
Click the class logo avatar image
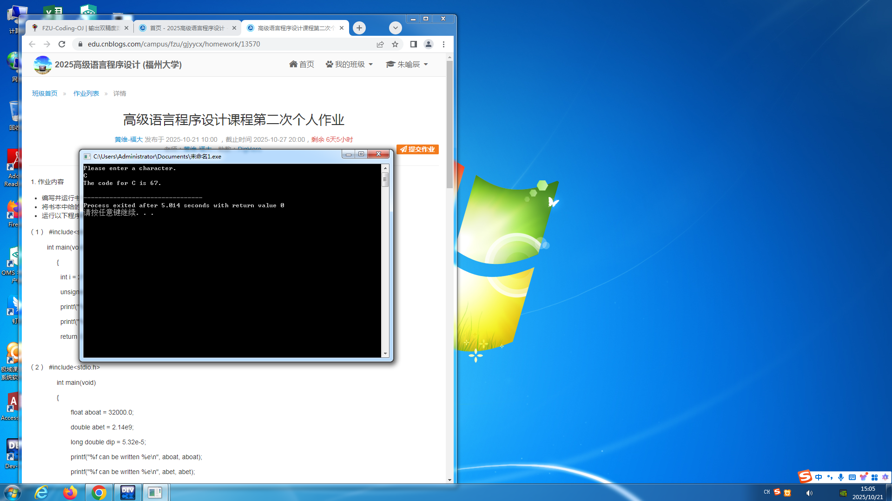[x=43, y=65]
